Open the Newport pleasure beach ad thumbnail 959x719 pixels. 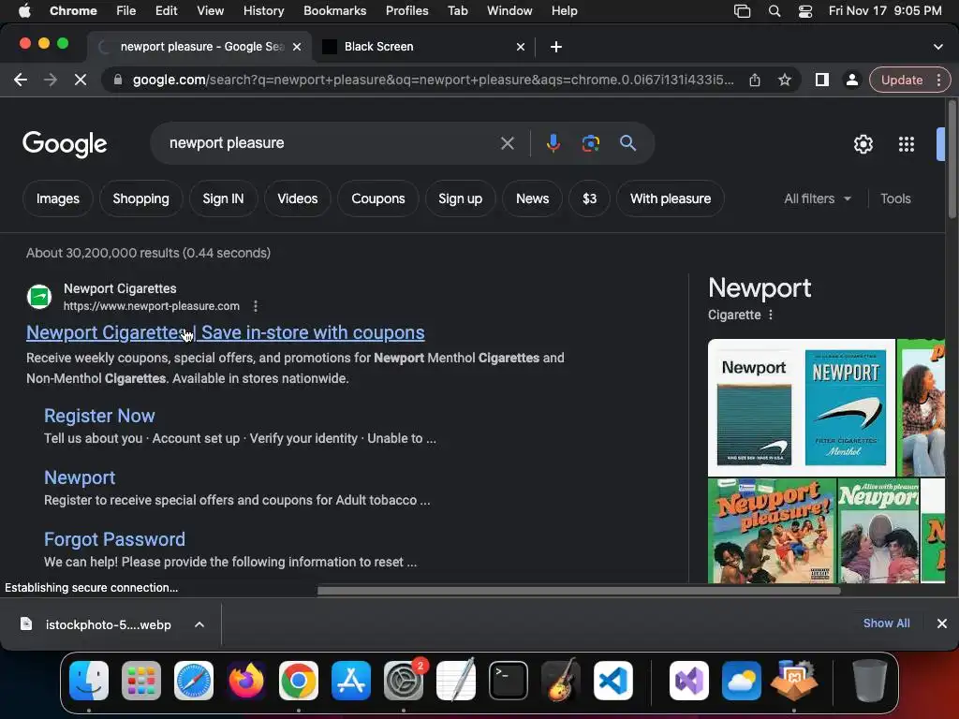[772, 531]
